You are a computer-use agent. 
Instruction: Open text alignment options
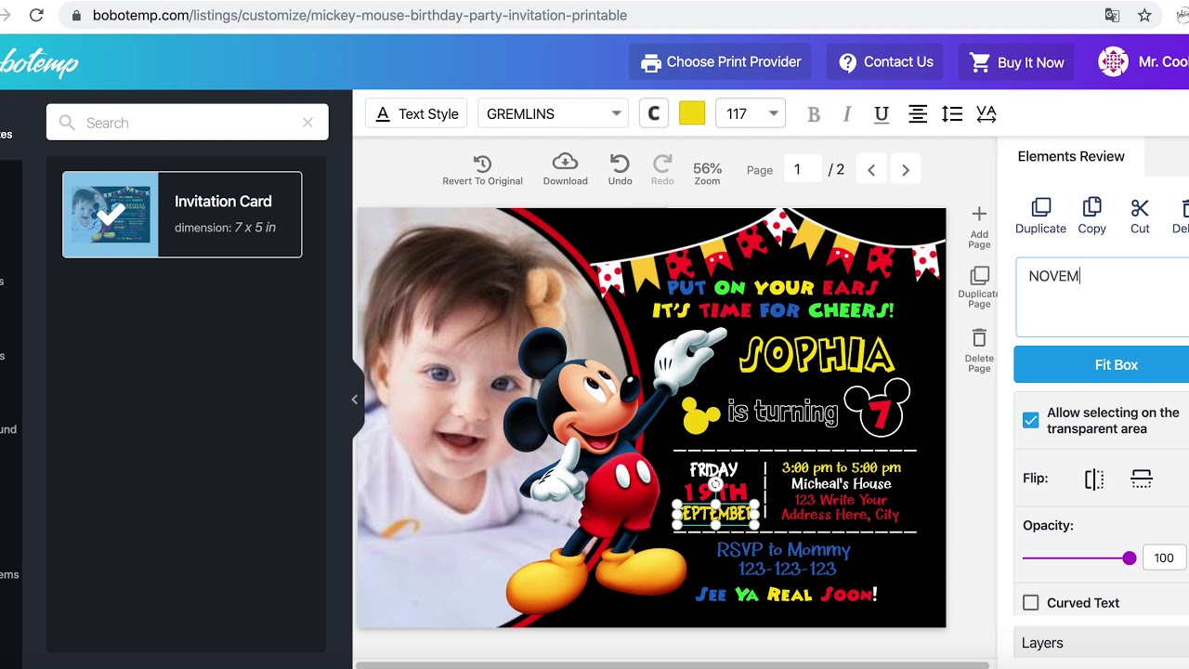pyautogui.click(x=917, y=114)
